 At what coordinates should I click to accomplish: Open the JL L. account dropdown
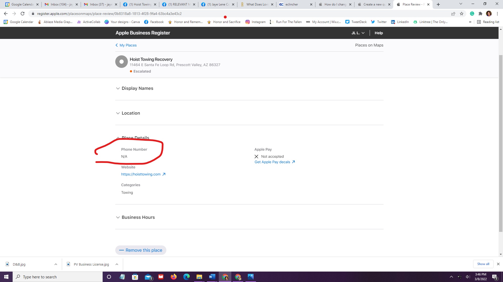[x=358, y=33]
